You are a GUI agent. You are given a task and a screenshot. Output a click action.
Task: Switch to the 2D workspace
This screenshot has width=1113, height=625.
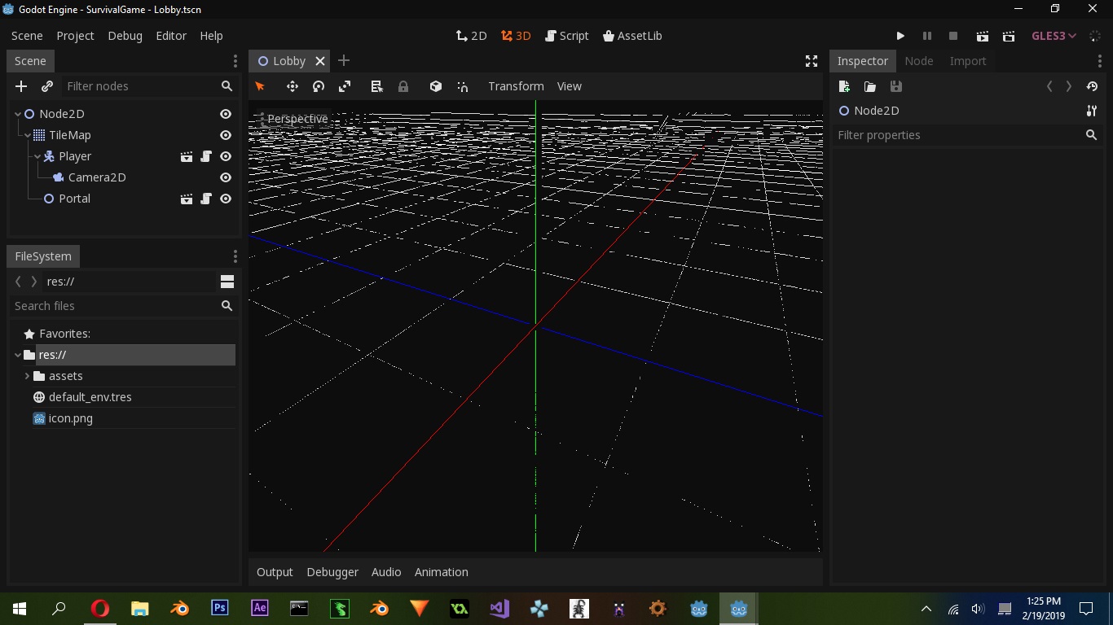pos(471,36)
